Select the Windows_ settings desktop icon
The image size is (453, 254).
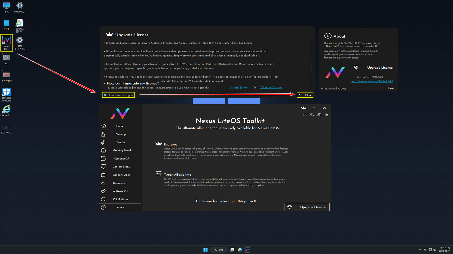point(20,8)
